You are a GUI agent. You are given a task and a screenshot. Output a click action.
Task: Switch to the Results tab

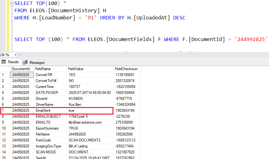(x=10, y=62)
